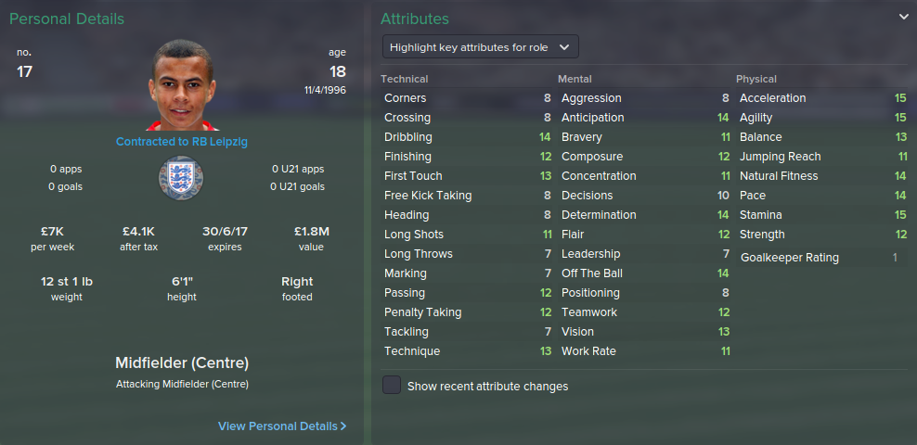Click the arrow beside View Personal Details
Viewport: 917px width, 445px height.
(343, 426)
